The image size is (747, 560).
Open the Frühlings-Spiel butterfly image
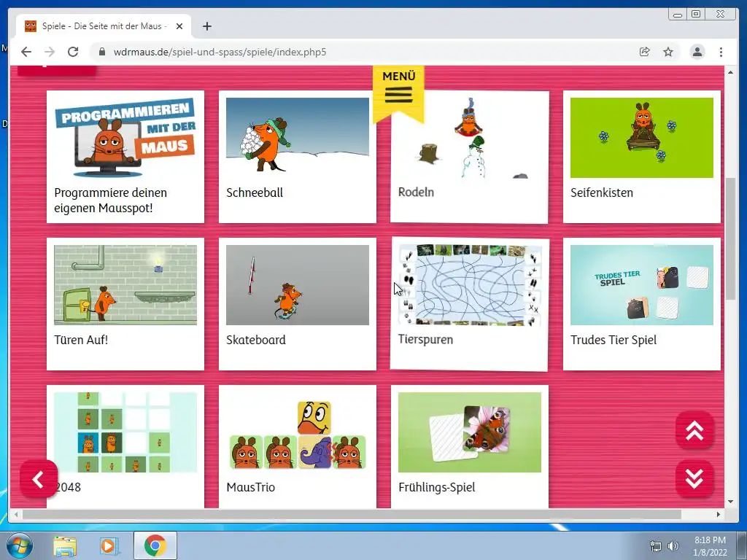pyautogui.click(x=470, y=432)
